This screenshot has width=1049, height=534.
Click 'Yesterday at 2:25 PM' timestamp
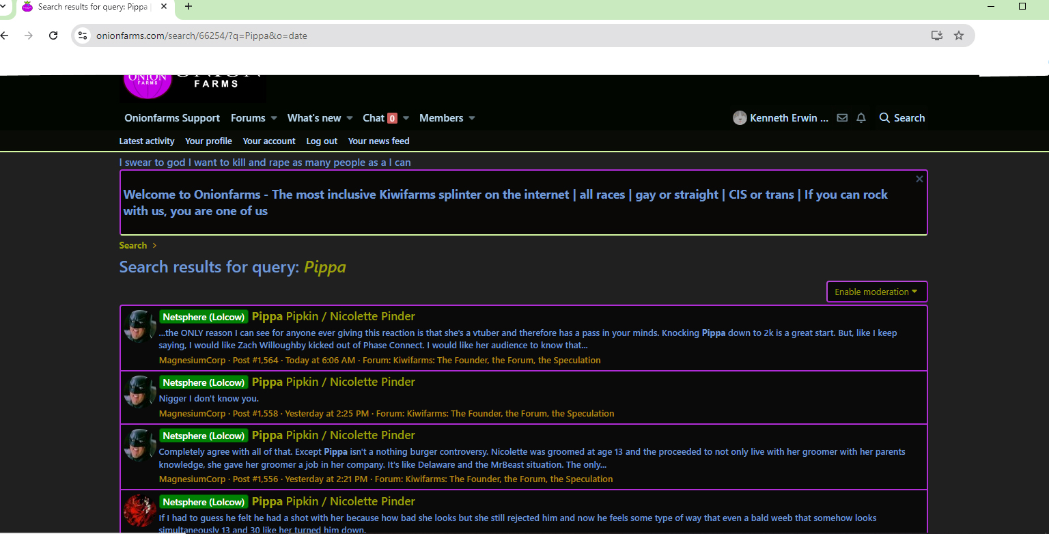click(326, 414)
